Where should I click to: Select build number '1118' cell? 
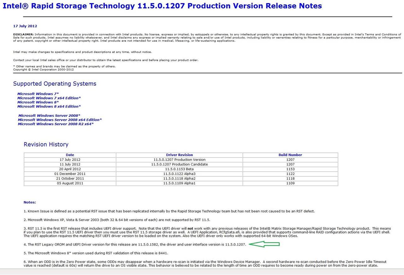(290, 178)
